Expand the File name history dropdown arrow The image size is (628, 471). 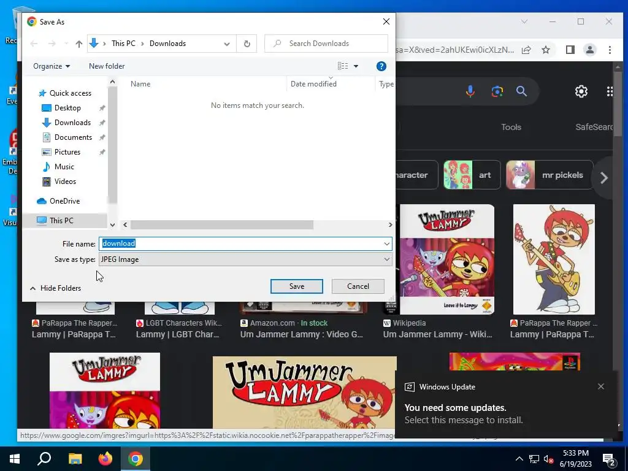pyautogui.click(x=387, y=243)
